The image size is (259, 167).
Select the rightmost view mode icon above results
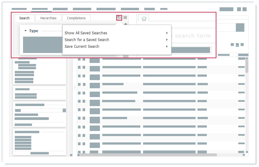243,45
